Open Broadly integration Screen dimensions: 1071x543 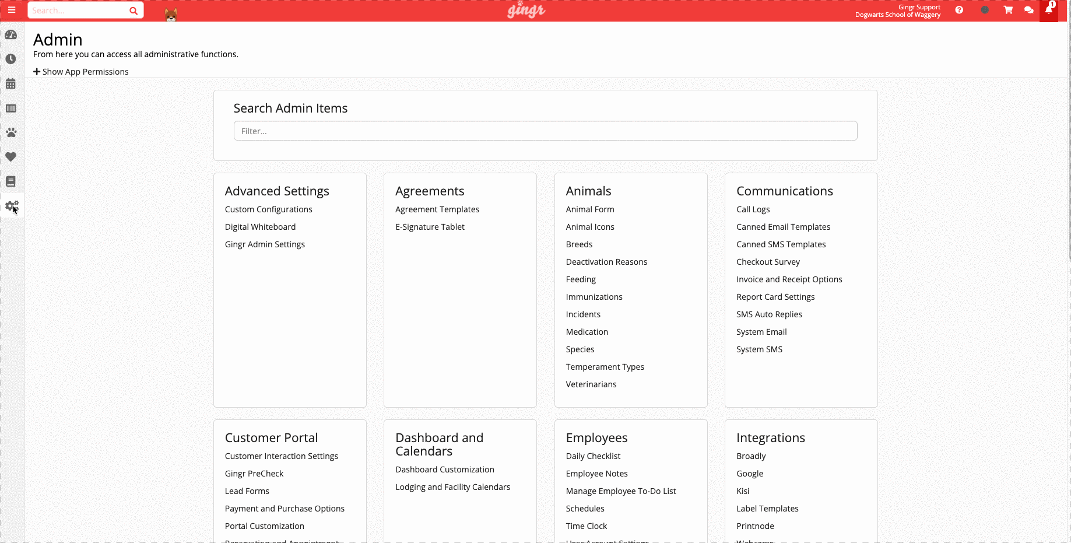point(752,456)
